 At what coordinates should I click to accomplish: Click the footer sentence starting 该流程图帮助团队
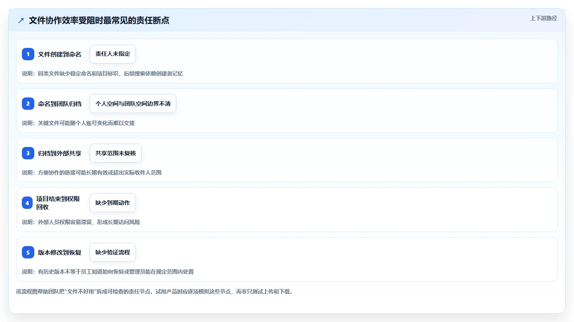[154, 291]
